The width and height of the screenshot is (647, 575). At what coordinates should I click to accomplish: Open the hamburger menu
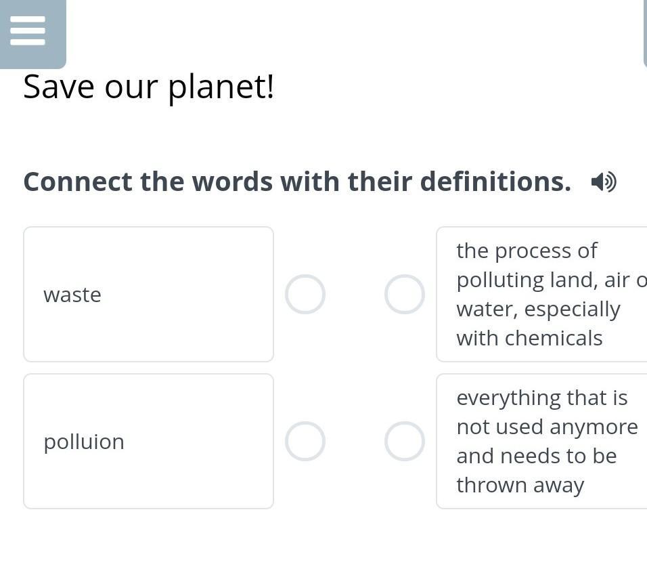[28, 31]
